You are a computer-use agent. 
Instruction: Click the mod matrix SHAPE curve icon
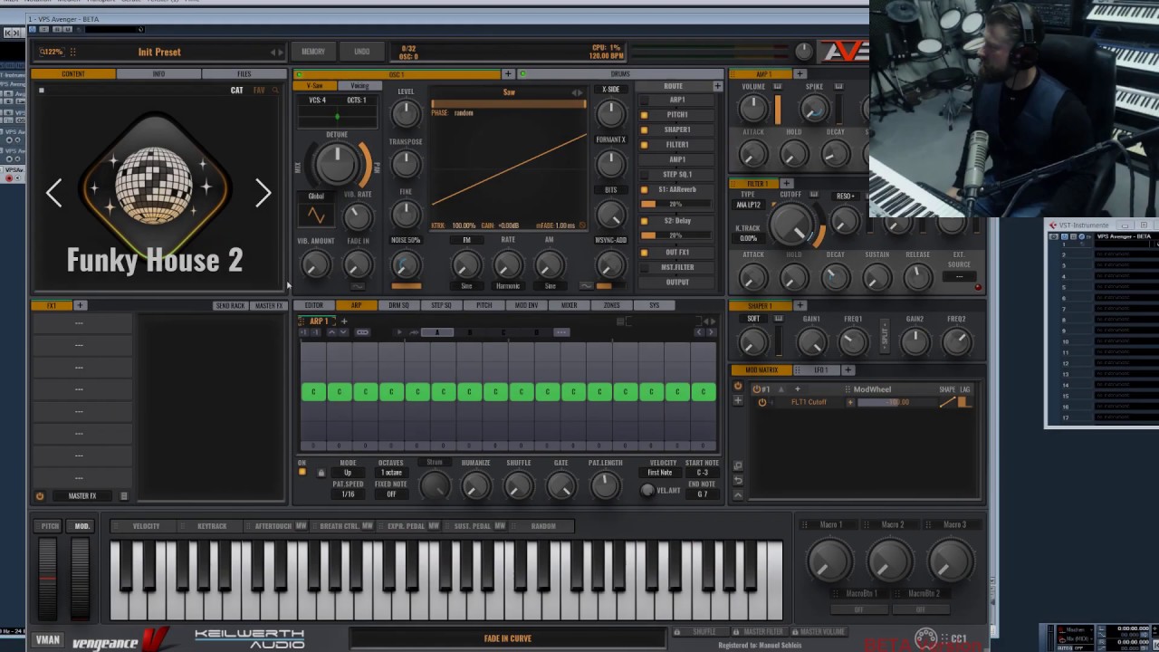tap(947, 402)
